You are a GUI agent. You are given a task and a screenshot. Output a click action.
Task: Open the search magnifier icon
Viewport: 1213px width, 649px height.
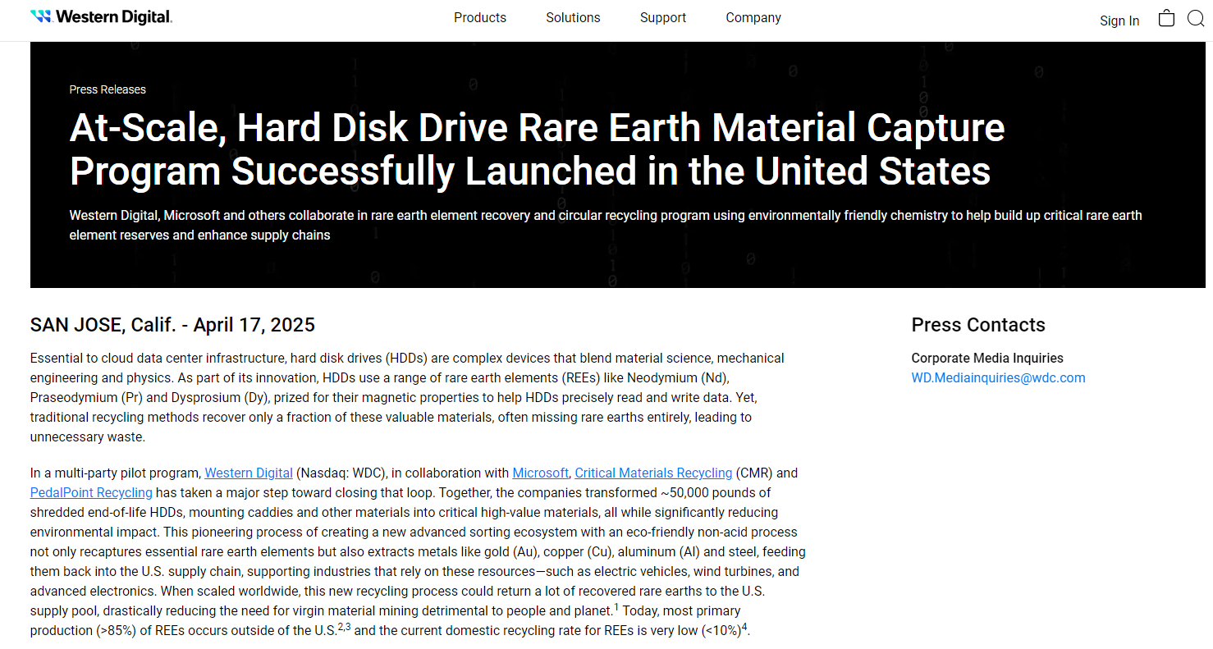1196,18
